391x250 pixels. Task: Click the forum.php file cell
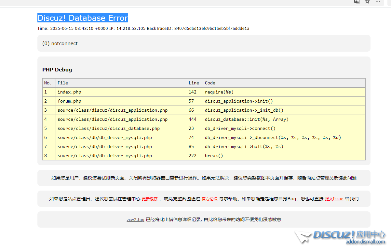point(69,101)
